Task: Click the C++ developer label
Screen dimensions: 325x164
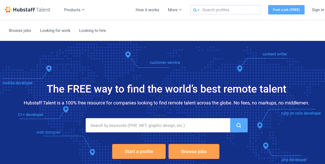Action: [x=30, y=115]
